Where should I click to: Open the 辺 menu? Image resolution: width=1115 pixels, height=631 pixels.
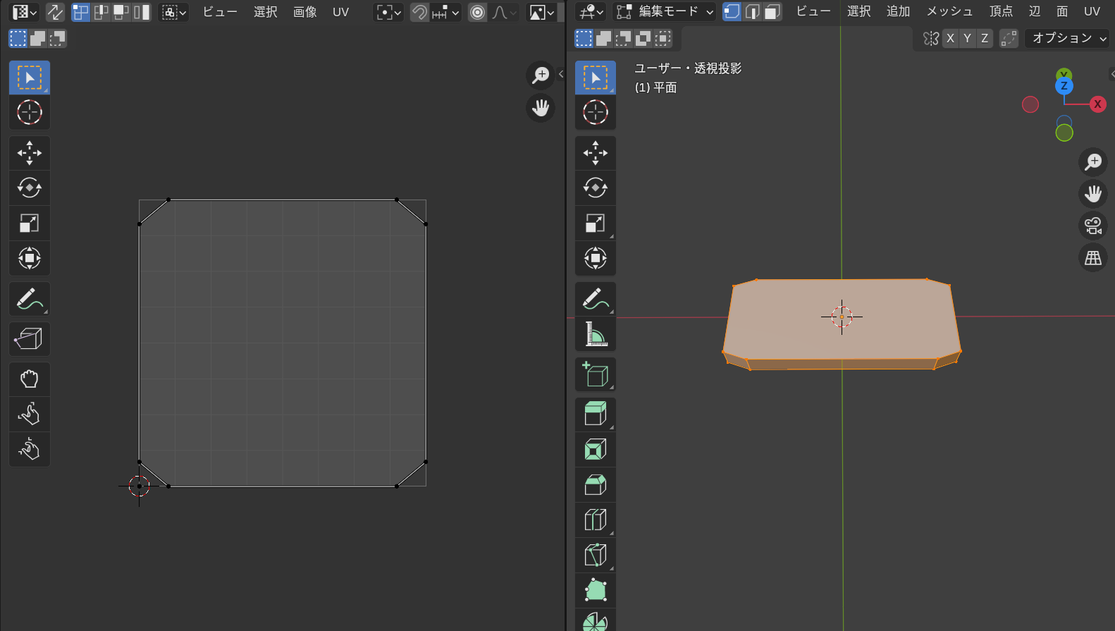pos(1035,11)
